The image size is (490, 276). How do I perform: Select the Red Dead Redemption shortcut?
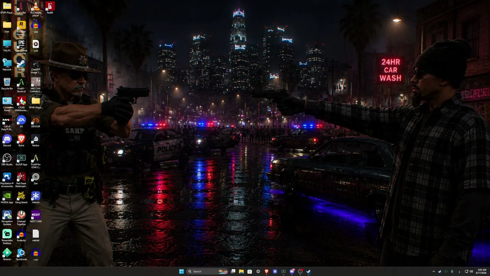click(x=21, y=180)
